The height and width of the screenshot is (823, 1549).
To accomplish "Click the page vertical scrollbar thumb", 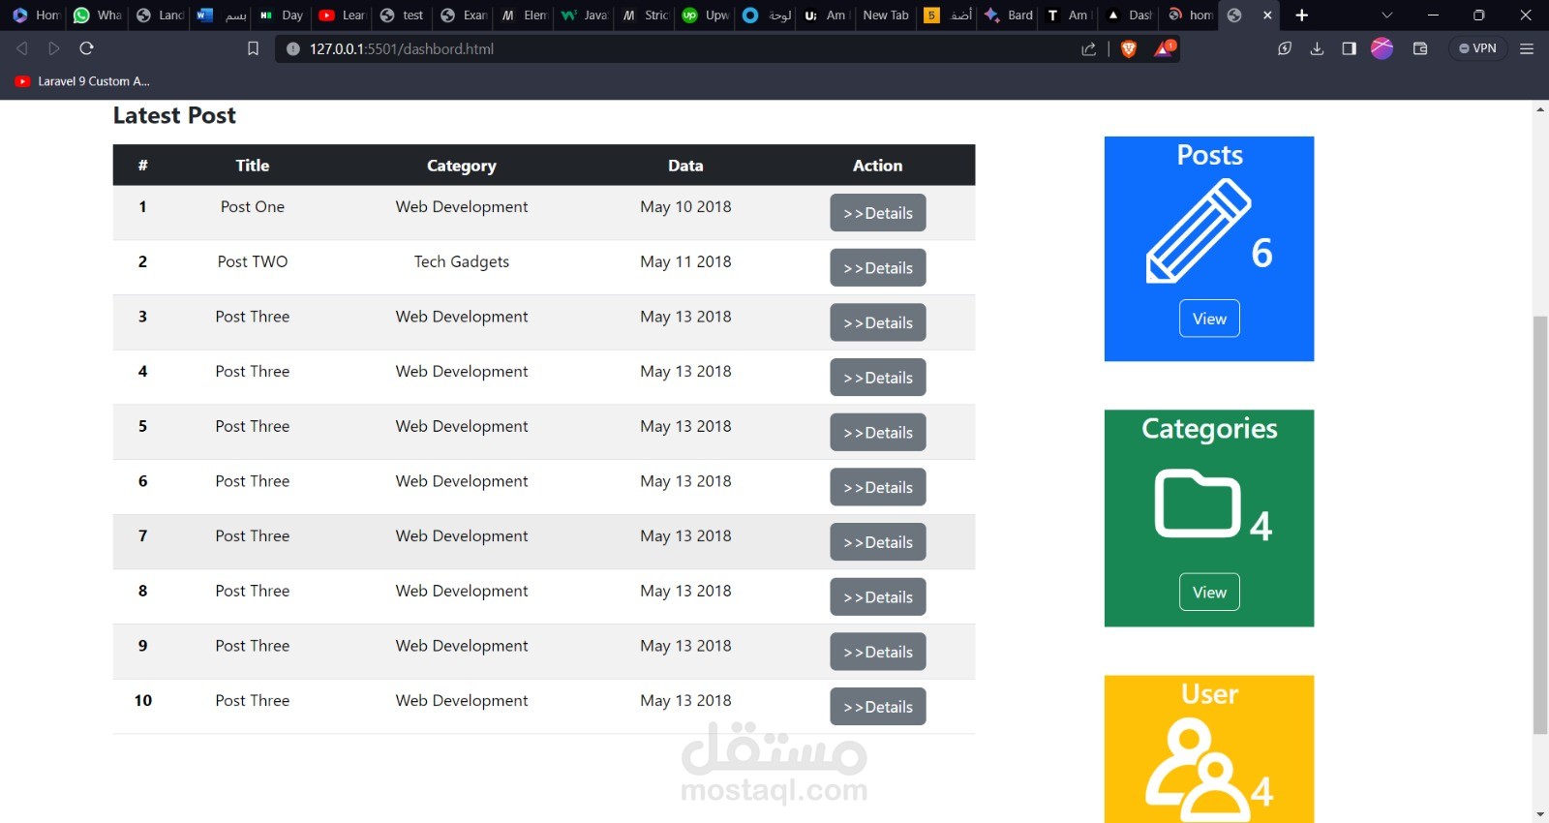I will pyautogui.click(x=1540, y=525).
